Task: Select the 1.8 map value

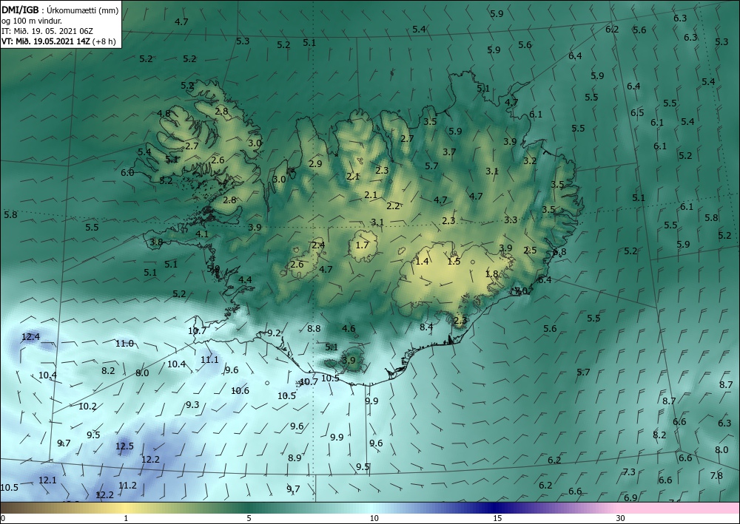Action: [x=492, y=273]
